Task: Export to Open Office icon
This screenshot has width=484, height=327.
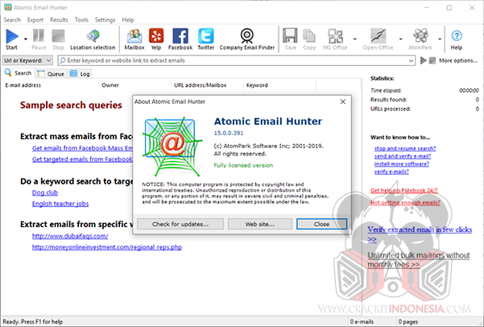Action: [379, 39]
